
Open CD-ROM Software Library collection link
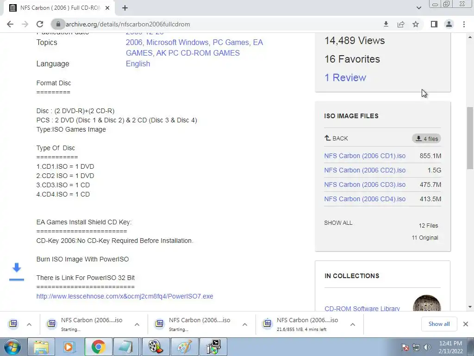pos(362,308)
